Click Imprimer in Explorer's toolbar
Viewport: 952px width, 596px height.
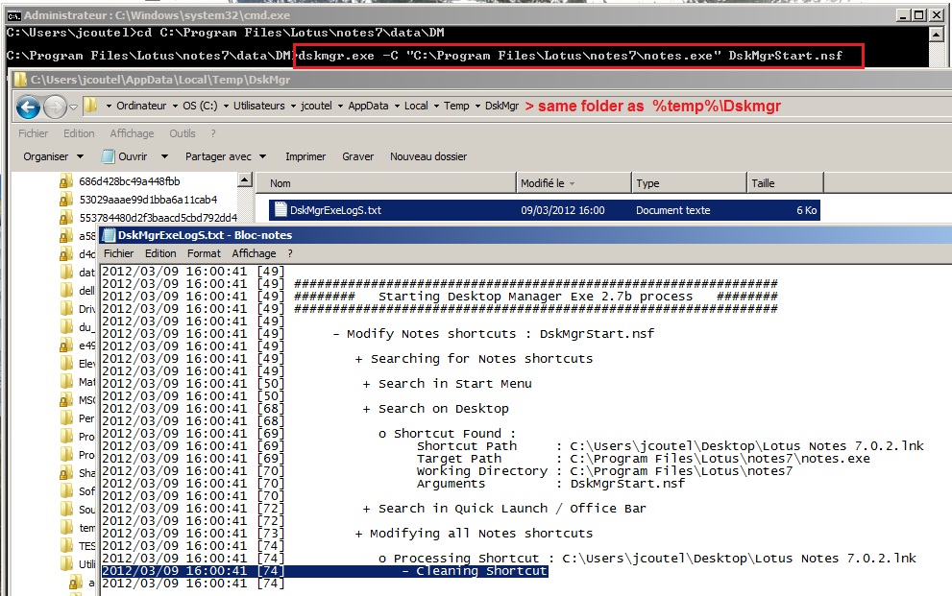[x=305, y=156]
